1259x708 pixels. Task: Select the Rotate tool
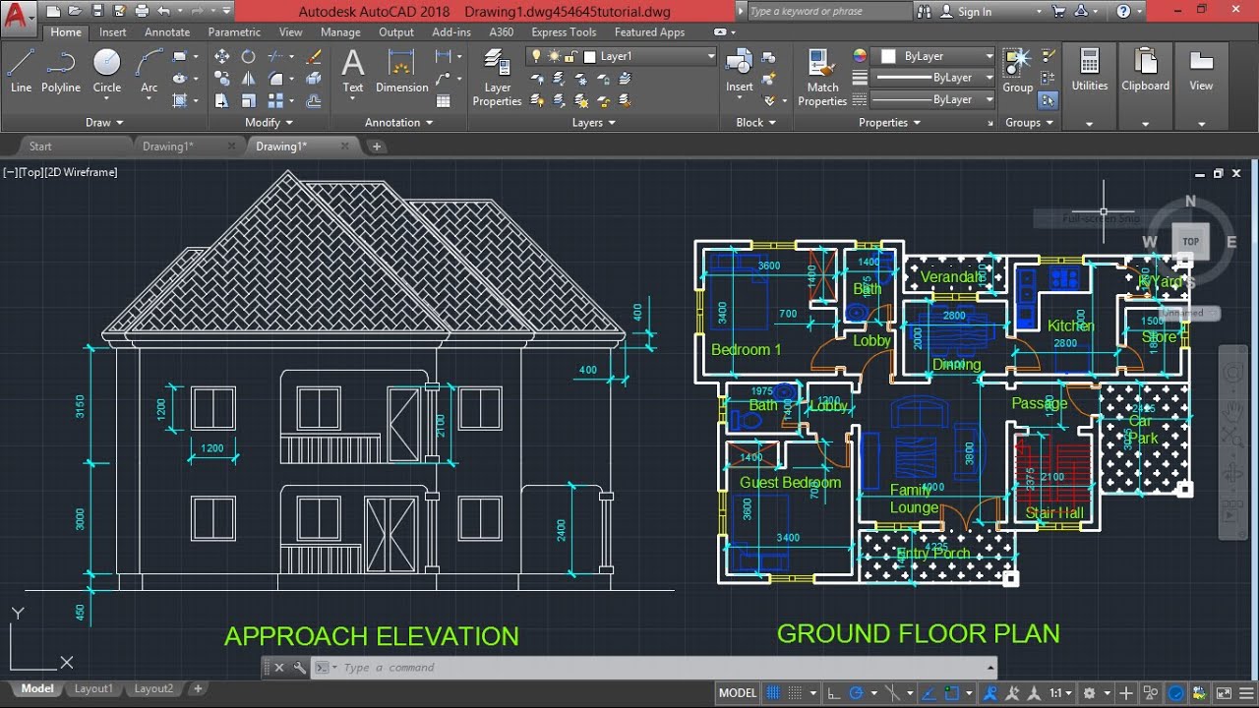coord(249,57)
